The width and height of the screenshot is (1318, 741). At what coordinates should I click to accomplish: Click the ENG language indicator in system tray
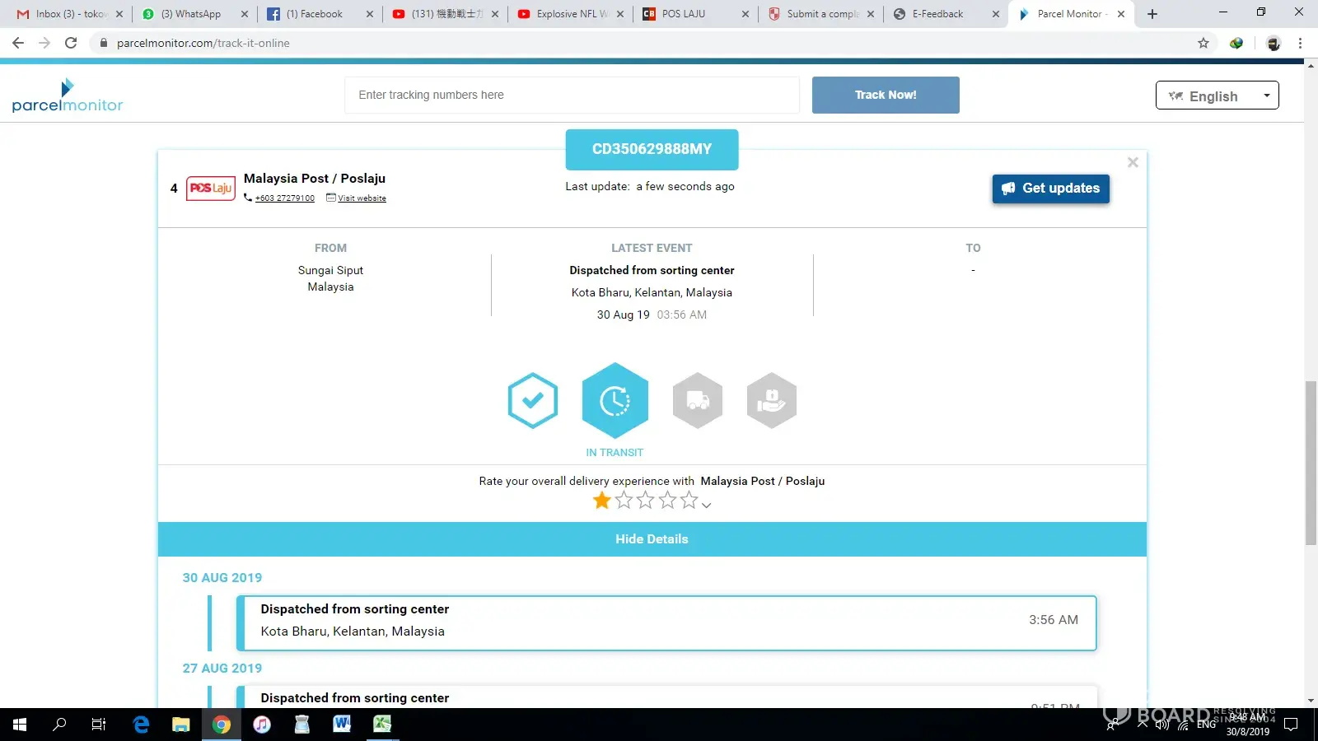tap(1206, 725)
